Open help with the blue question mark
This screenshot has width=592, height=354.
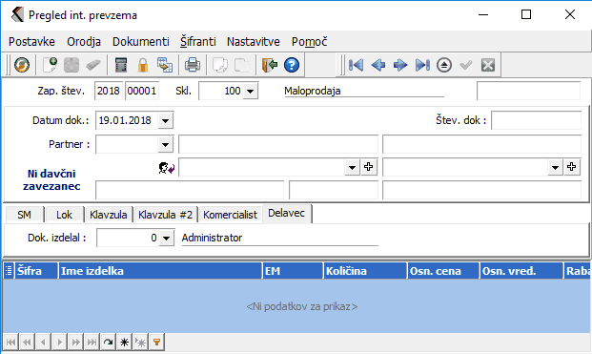pos(292,65)
